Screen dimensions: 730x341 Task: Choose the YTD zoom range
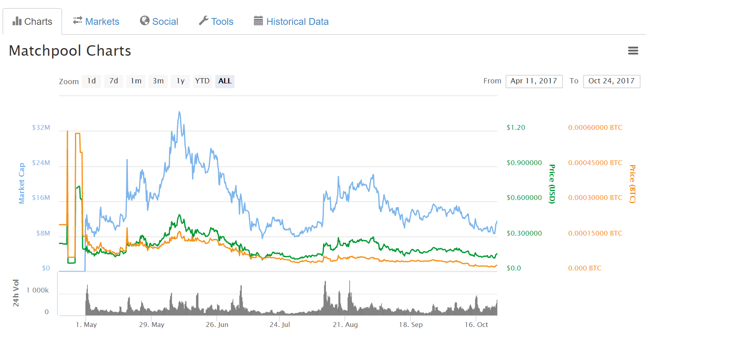pos(202,81)
